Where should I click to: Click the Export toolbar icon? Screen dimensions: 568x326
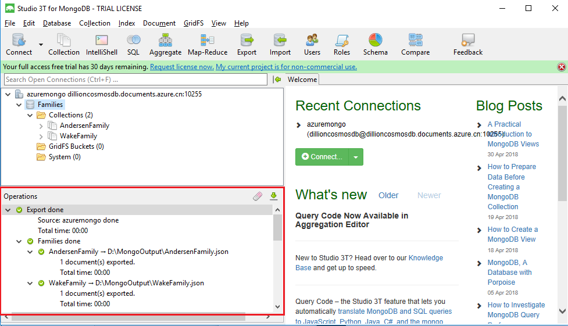tap(247, 44)
